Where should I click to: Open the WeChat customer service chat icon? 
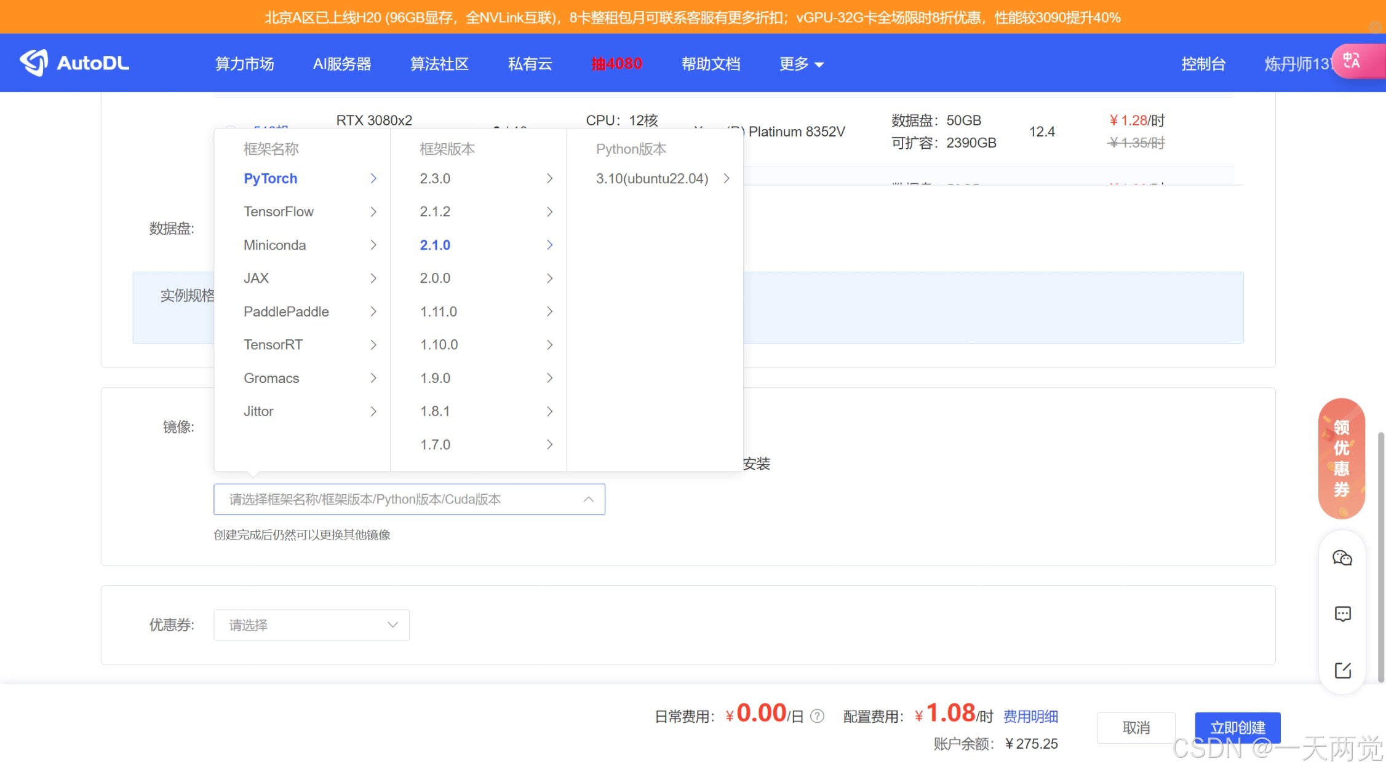[x=1342, y=557]
